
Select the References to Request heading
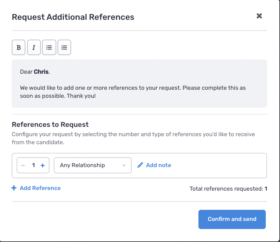[50, 124]
